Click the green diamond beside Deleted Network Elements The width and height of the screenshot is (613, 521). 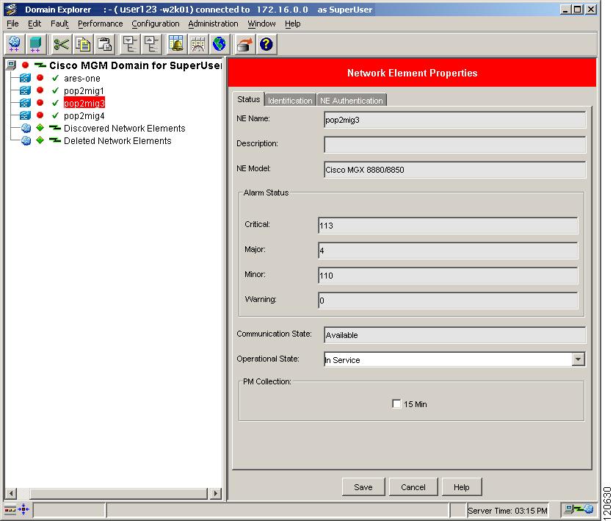pos(40,140)
